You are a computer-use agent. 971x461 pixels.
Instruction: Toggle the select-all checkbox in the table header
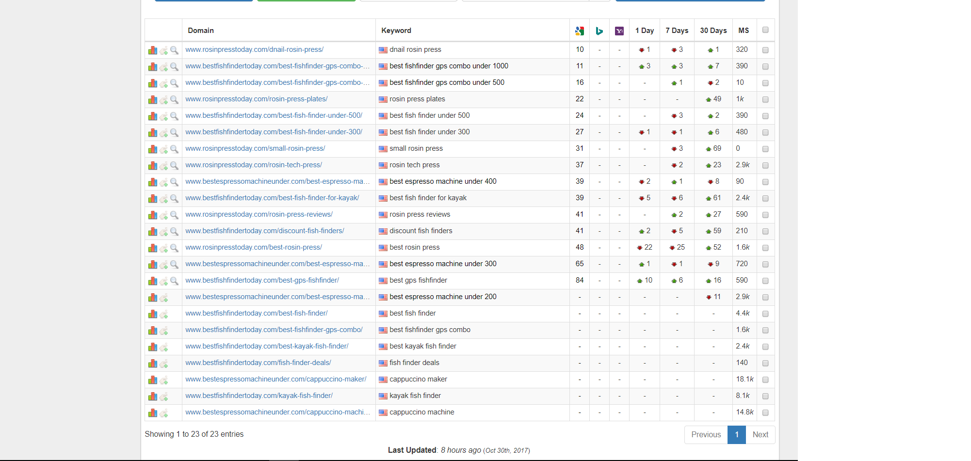(x=765, y=30)
